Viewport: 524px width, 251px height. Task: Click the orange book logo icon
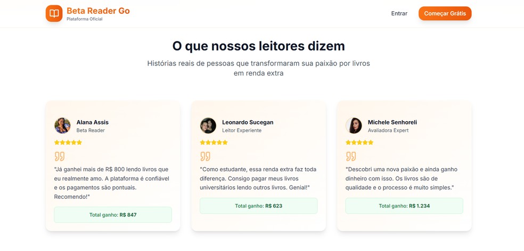coord(54,13)
